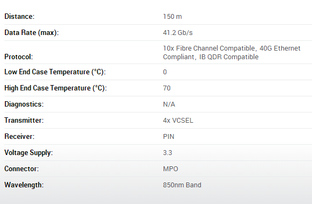This screenshot has width=312, height=204.
Task: Click the Distance label
Action: 19,17
